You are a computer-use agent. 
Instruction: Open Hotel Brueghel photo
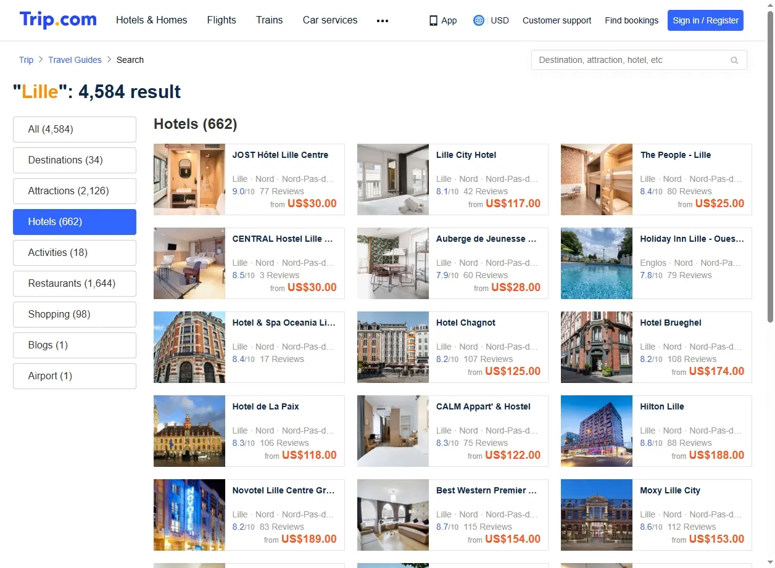pos(597,347)
